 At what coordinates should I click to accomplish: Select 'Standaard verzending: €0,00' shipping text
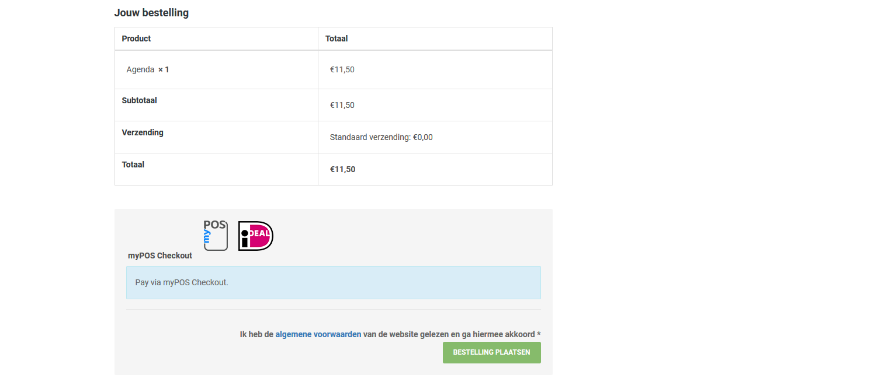point(381,137)
